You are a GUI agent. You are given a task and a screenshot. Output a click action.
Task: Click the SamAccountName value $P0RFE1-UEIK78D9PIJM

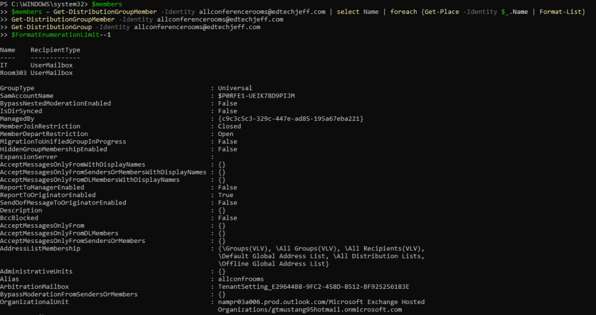coord(260,96)
